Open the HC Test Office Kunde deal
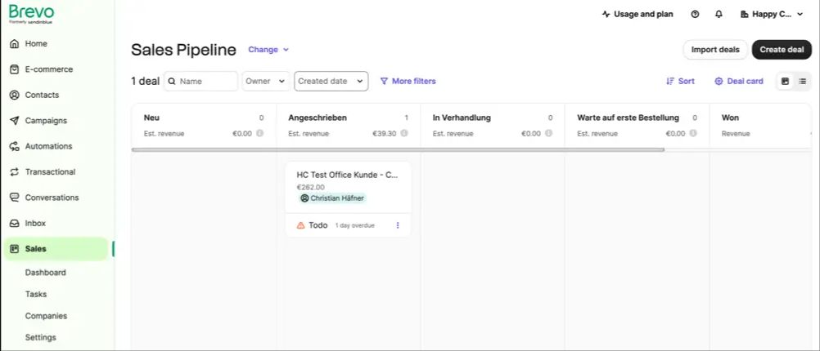The image size is (820, 351). point(348,175)
